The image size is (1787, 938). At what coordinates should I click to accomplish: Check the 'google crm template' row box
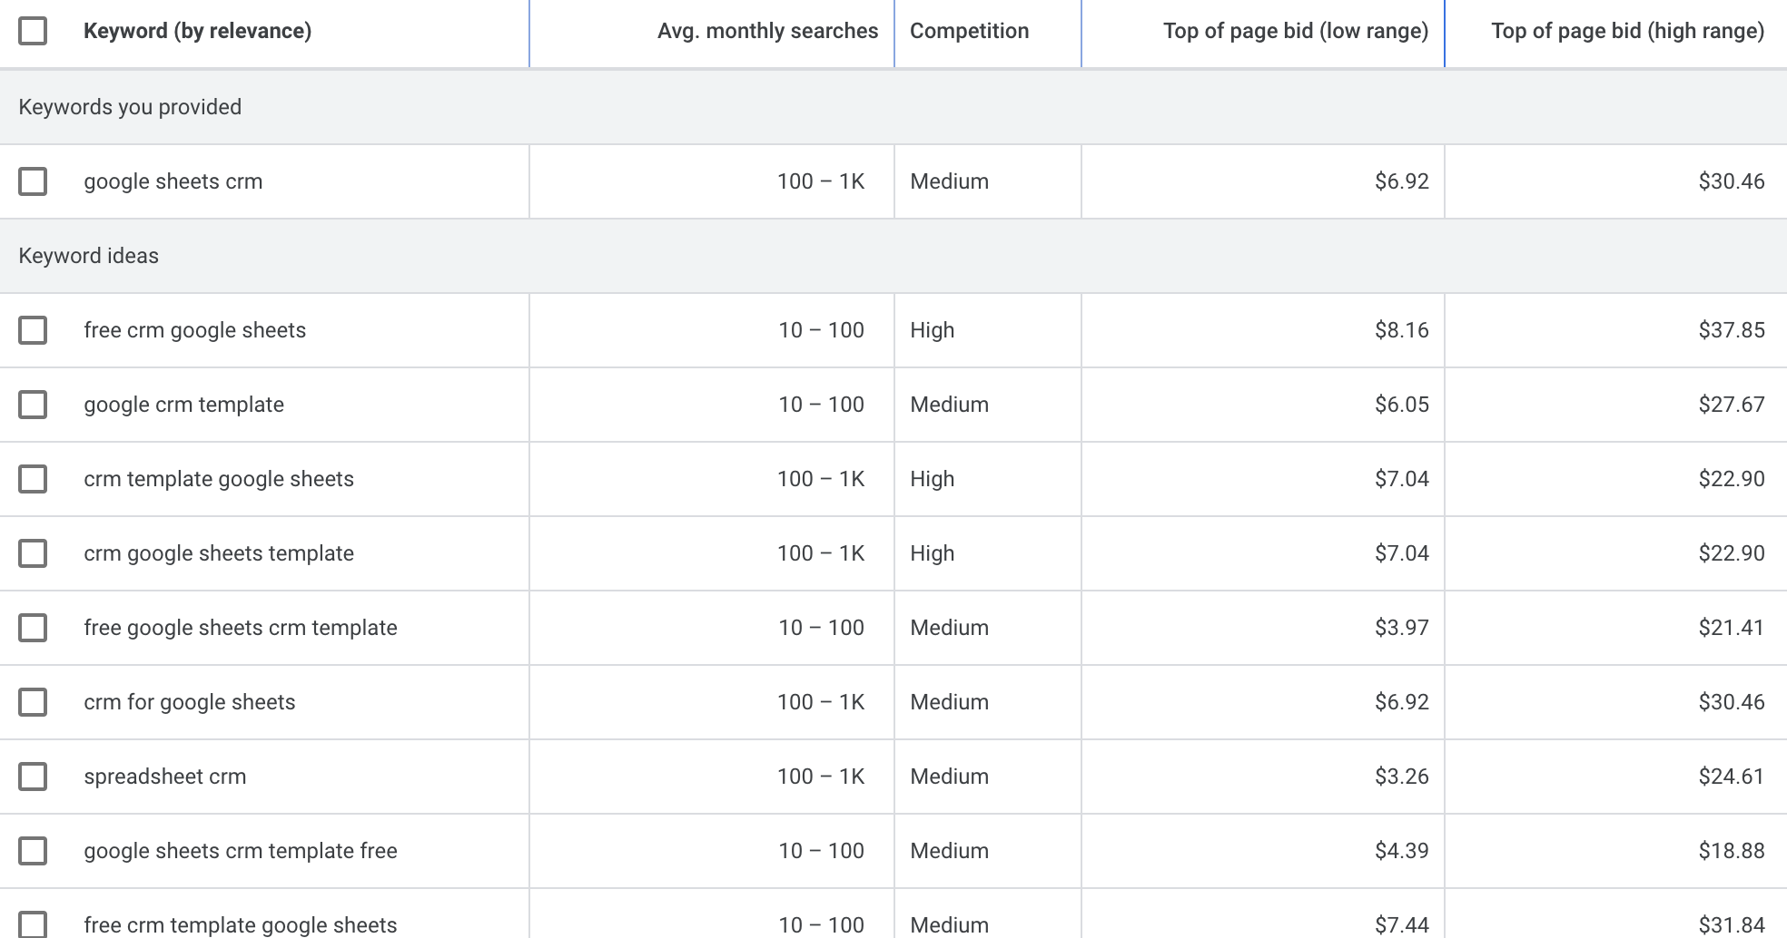tap(33, 405)
